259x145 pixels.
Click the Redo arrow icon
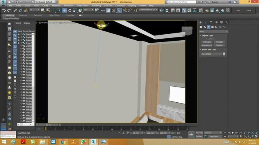pos(9,10)
